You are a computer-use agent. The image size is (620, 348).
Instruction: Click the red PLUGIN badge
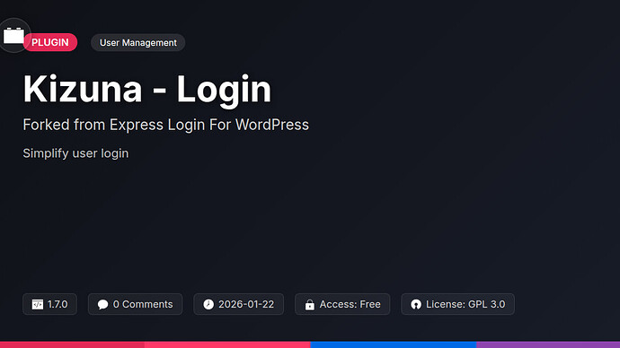coord(50,42)
